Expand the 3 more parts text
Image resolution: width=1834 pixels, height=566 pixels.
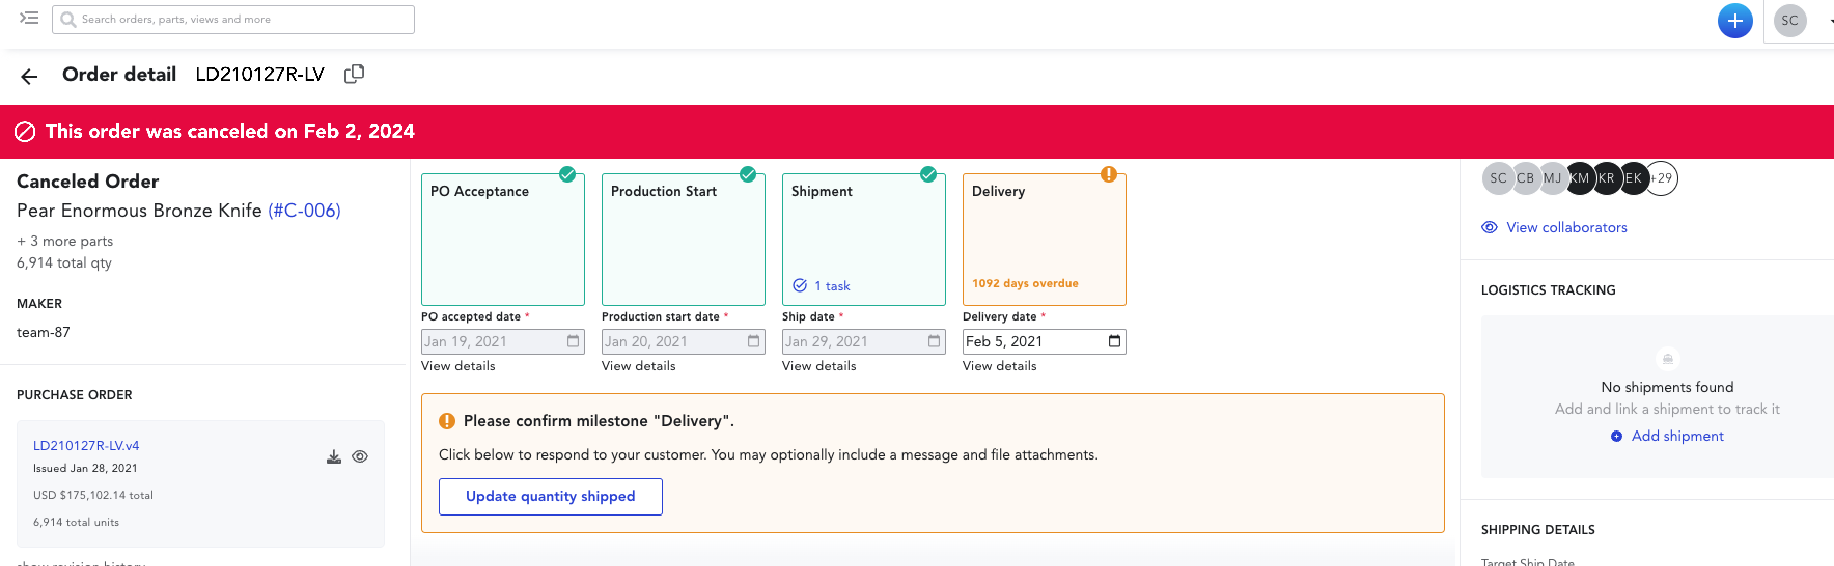65,241
